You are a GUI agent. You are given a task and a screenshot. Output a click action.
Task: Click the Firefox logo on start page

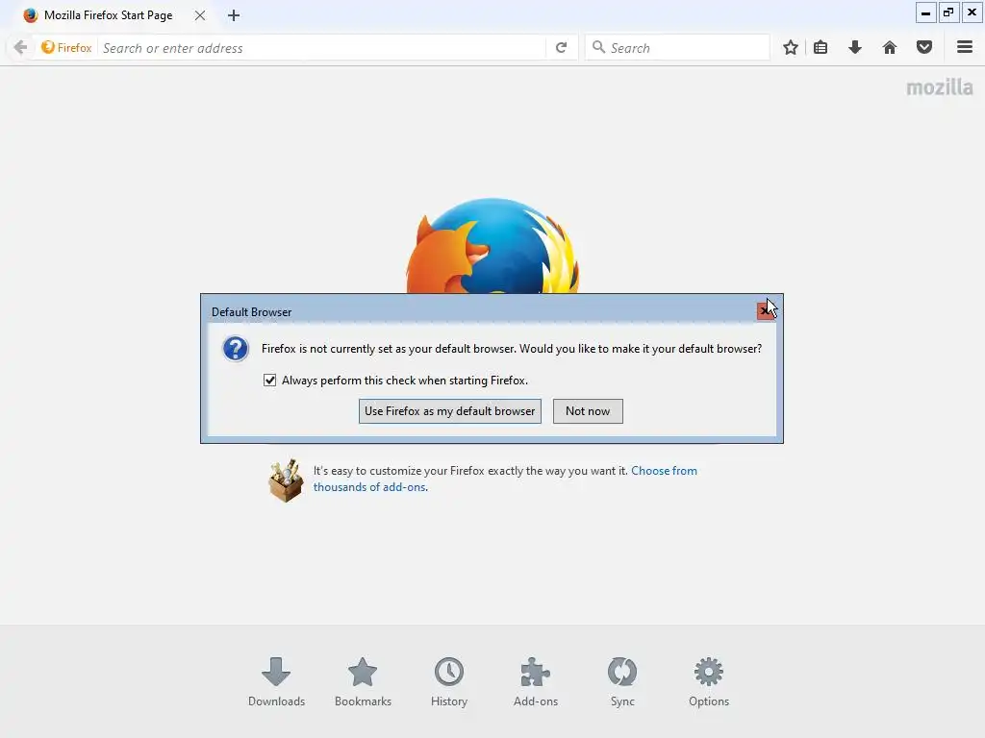pos(493,246)
